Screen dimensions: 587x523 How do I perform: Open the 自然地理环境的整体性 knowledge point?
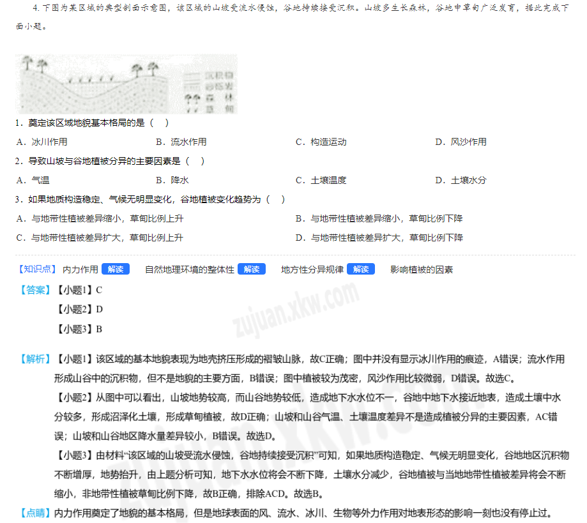point(190,269)
